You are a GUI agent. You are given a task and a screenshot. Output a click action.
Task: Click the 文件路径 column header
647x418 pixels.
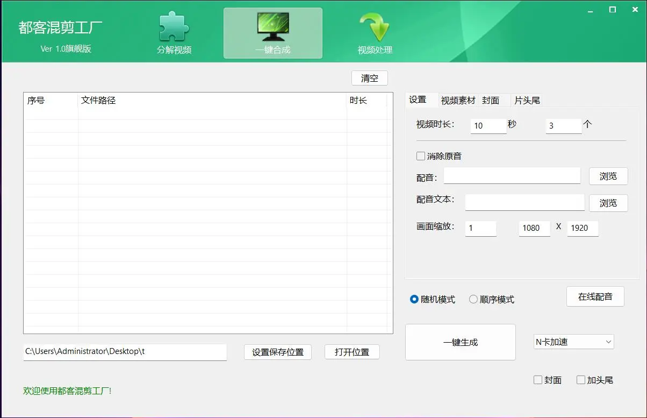[x=98, y=100]
